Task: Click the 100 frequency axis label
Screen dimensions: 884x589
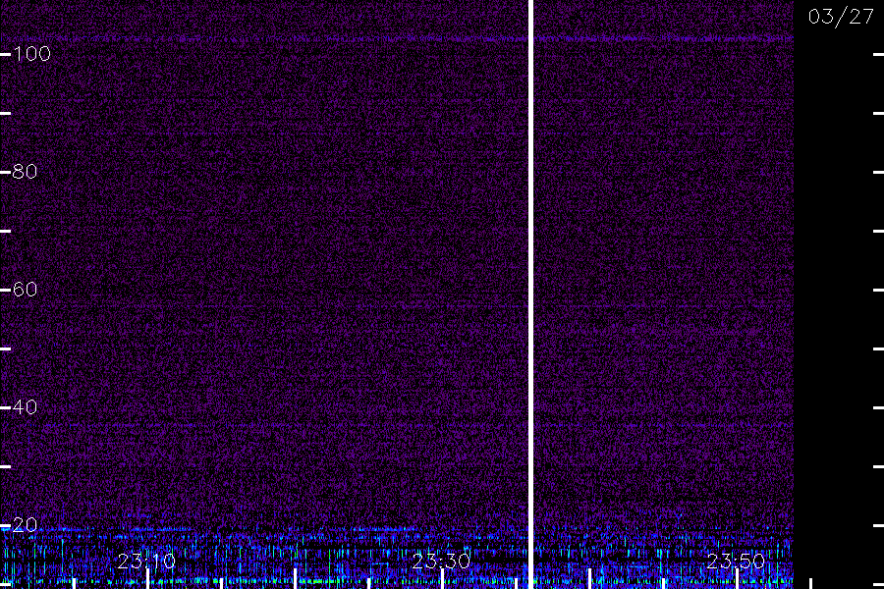Action: (x=31, y=54)
